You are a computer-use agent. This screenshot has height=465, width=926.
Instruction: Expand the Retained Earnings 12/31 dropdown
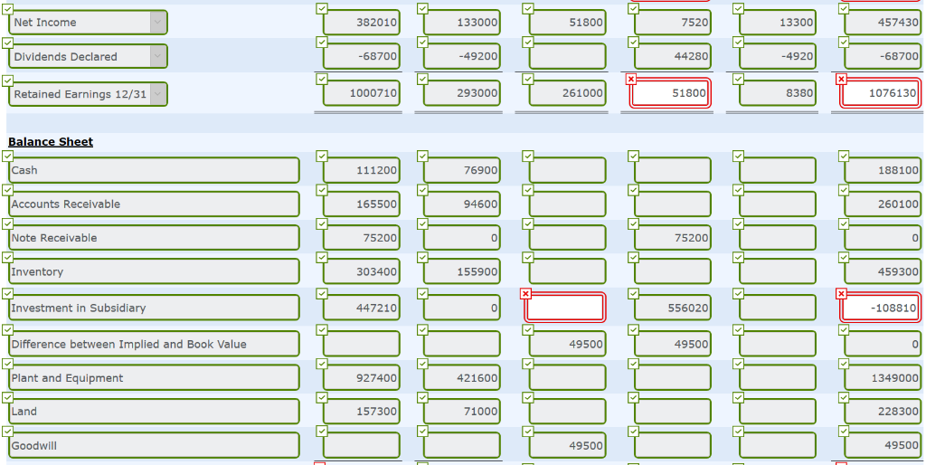pyautogui.click(x=88, y=94)
